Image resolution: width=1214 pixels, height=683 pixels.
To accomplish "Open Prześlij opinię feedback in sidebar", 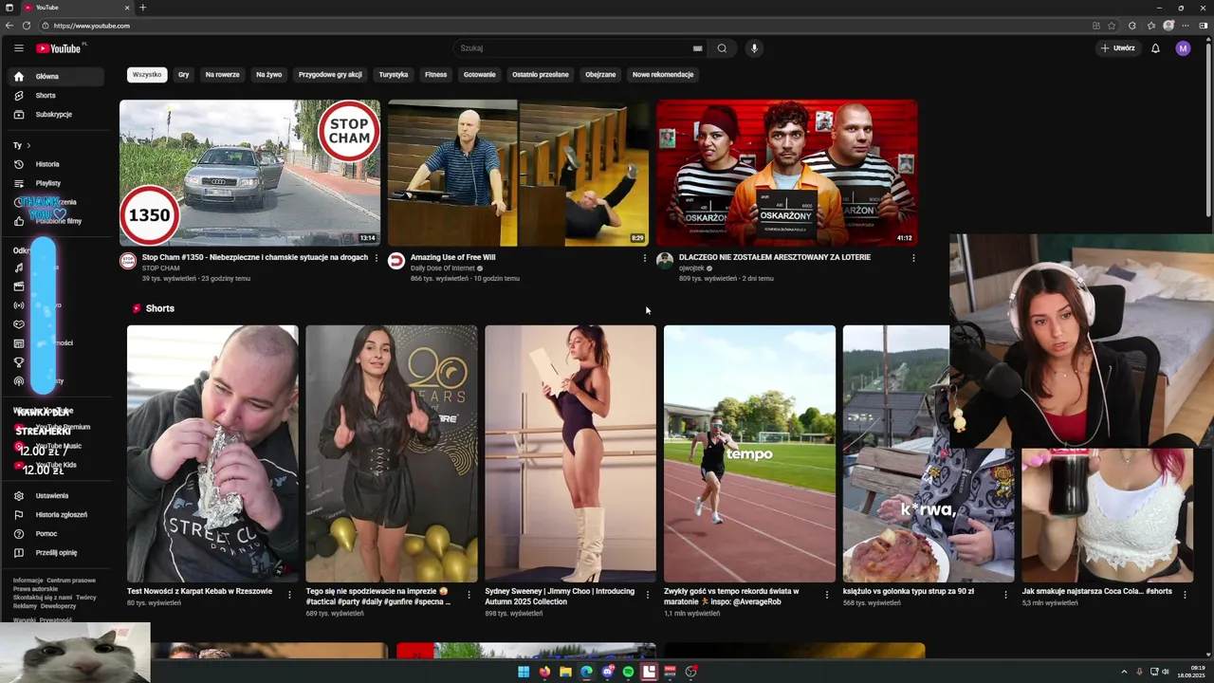I will (55, 553).
